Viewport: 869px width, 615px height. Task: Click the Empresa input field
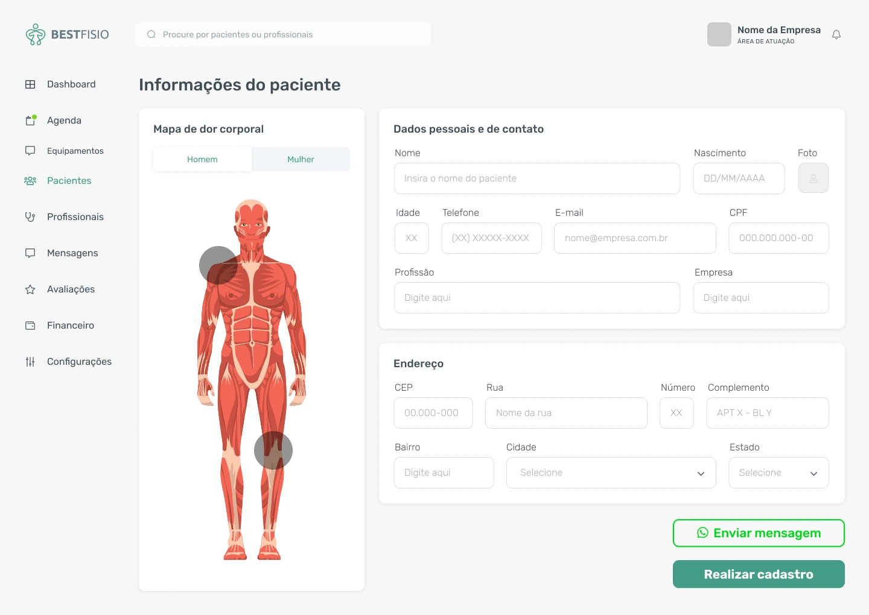pyautogui.click(x=761, y=298)
